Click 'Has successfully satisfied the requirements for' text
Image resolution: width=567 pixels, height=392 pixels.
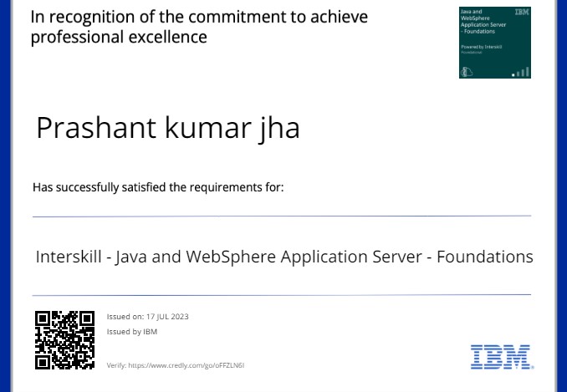point(158,187)
